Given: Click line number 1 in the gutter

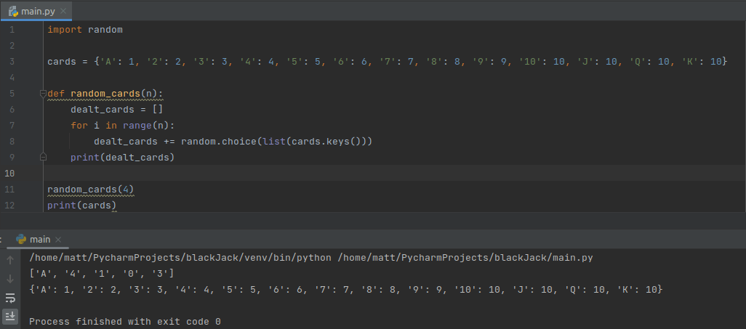Looking at the screenshot, I should (12, 30).
